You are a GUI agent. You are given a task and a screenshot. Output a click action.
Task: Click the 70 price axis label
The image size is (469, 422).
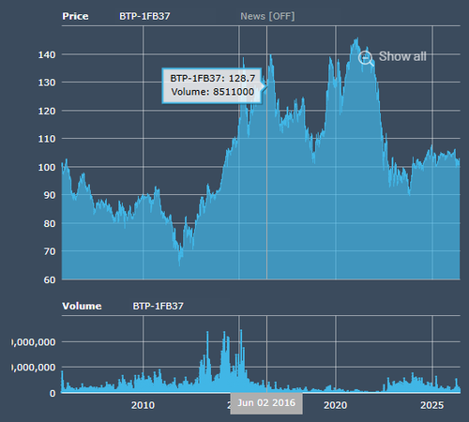click(x=50, y=251)
